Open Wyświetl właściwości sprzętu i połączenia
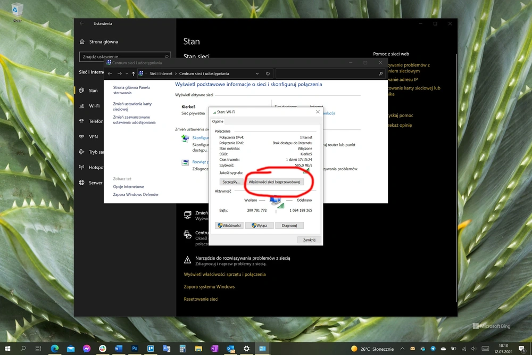Viewport: 532px width, 355px height. [x=225, y=274]
